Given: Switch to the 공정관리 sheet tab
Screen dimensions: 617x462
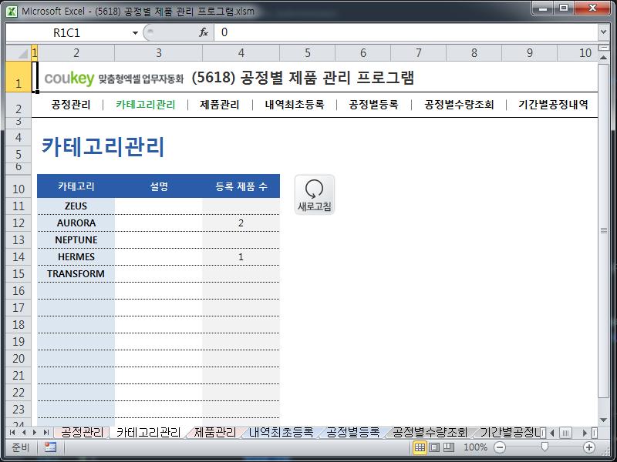Looking at the screenshot, I should point(82,433).
